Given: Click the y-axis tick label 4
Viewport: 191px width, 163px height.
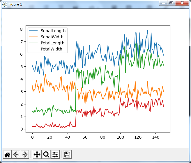Looking at the screenshot, I should pyautogui.click(x=22, y=79).
